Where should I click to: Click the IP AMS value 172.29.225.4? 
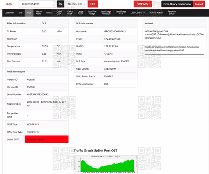pyautogui.click(x=111, y=46)
